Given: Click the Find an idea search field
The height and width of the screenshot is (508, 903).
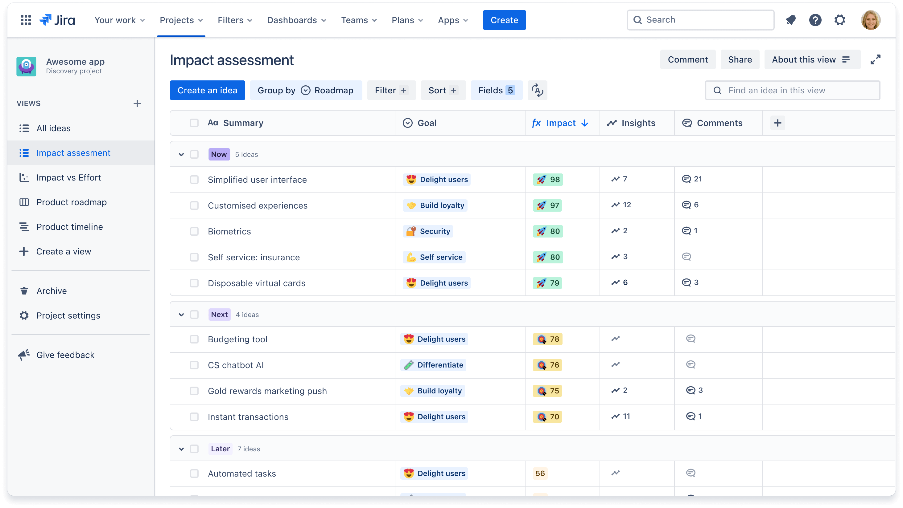Looking at the screenshot, I should pyautogui.click(x=793, y=91).
